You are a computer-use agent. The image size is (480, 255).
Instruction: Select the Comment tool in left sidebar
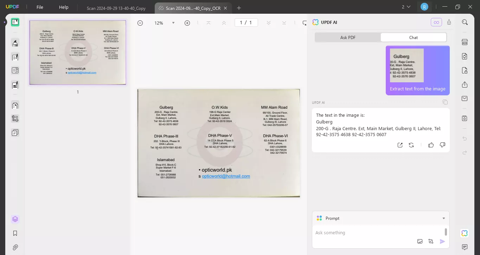15,43
